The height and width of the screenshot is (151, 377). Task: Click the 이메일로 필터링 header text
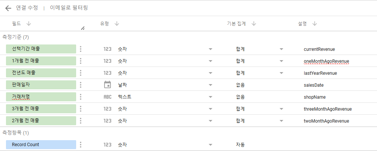point(69,8)
